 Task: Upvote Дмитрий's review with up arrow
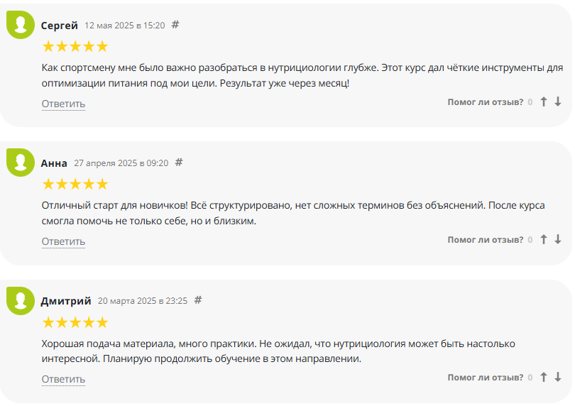point(544,378)
